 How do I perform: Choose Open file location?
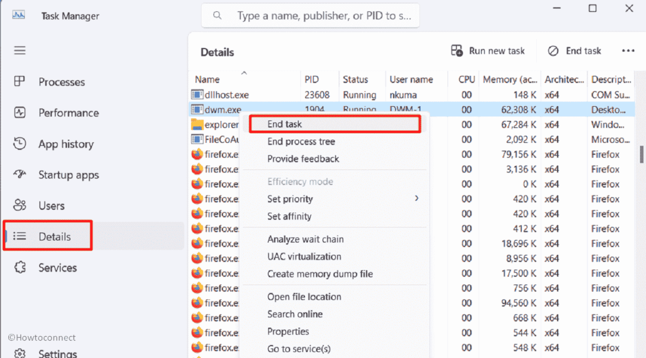coord(335,297)
